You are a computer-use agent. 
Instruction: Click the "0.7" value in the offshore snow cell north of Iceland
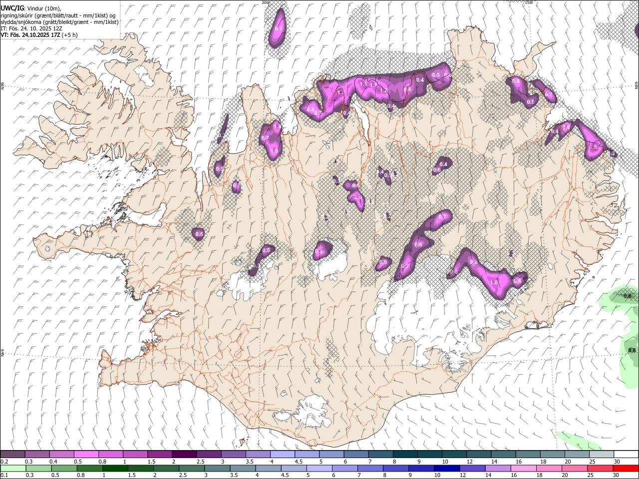(279, 29)
